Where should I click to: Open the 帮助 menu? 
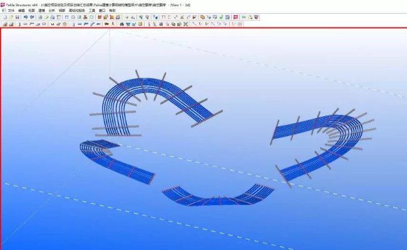coord(112,11)
